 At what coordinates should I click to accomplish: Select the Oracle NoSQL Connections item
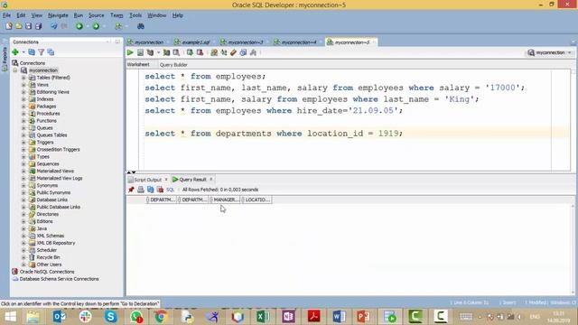point(47,272)
